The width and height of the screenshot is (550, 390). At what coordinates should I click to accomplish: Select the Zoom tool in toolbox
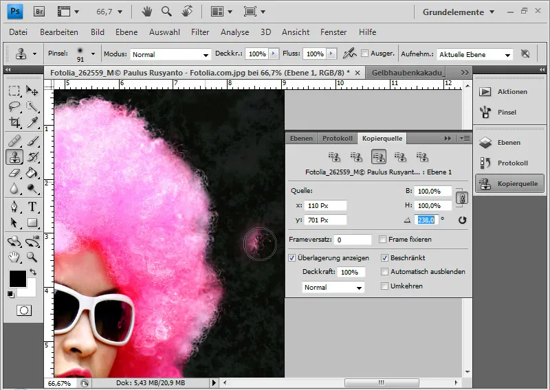(32, 257)
